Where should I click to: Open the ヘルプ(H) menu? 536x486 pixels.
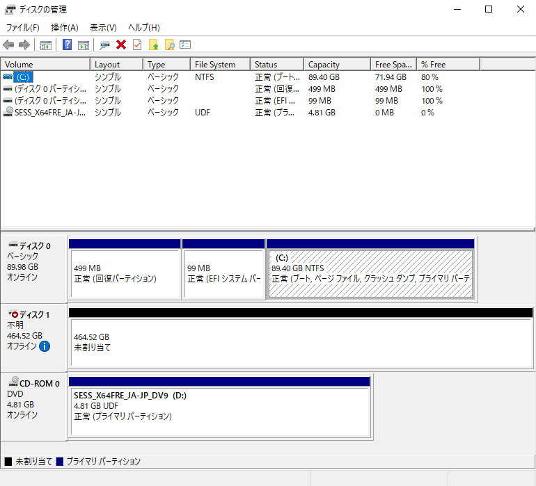(144, 27)
